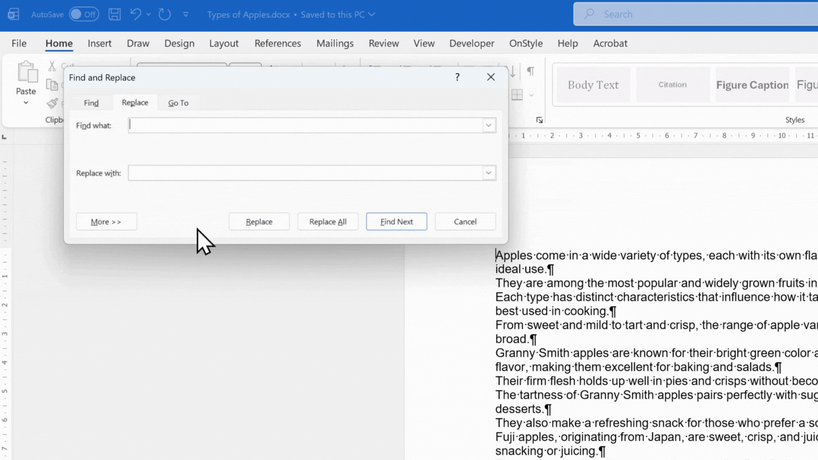Click the text 'Fuji·apples,·originating·from·Japan'
This screenshot has width=818, height=460.
[588, 437]
